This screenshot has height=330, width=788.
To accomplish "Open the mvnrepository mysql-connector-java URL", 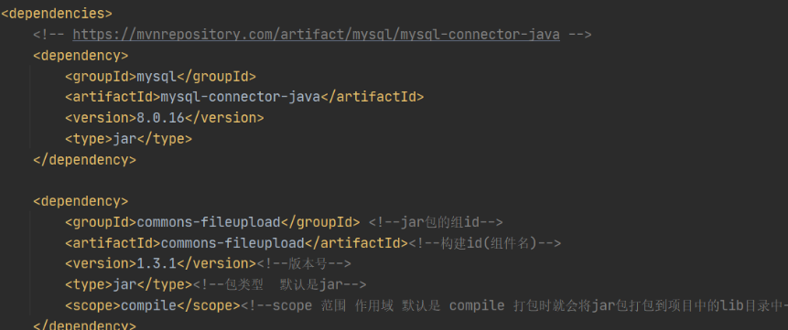I will (316, 34).
